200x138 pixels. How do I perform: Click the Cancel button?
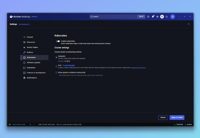click(163, 117)
